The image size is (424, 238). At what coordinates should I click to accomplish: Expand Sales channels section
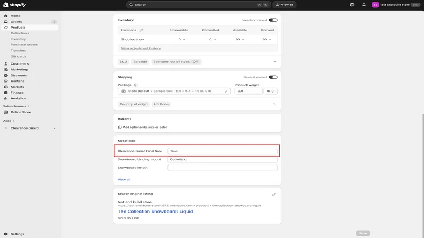(16, 106)
